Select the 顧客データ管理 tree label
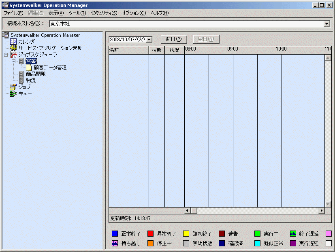 coord(50,68)
